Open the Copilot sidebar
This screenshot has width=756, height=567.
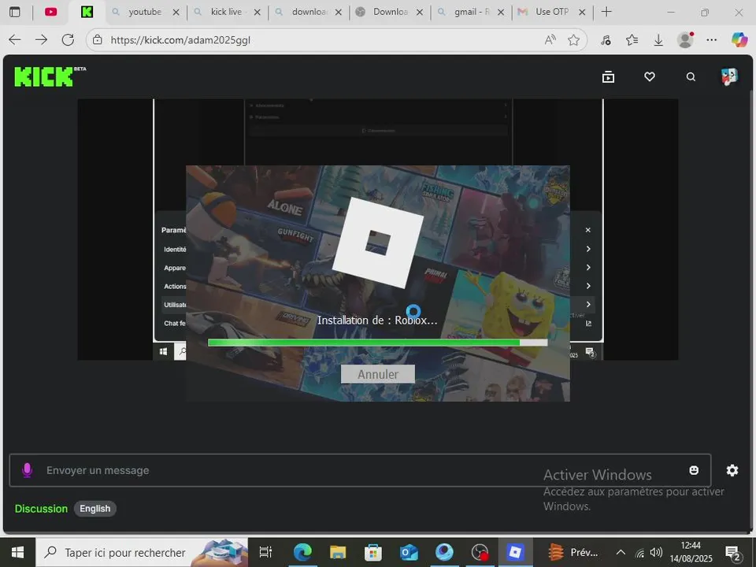coord(739,39)
